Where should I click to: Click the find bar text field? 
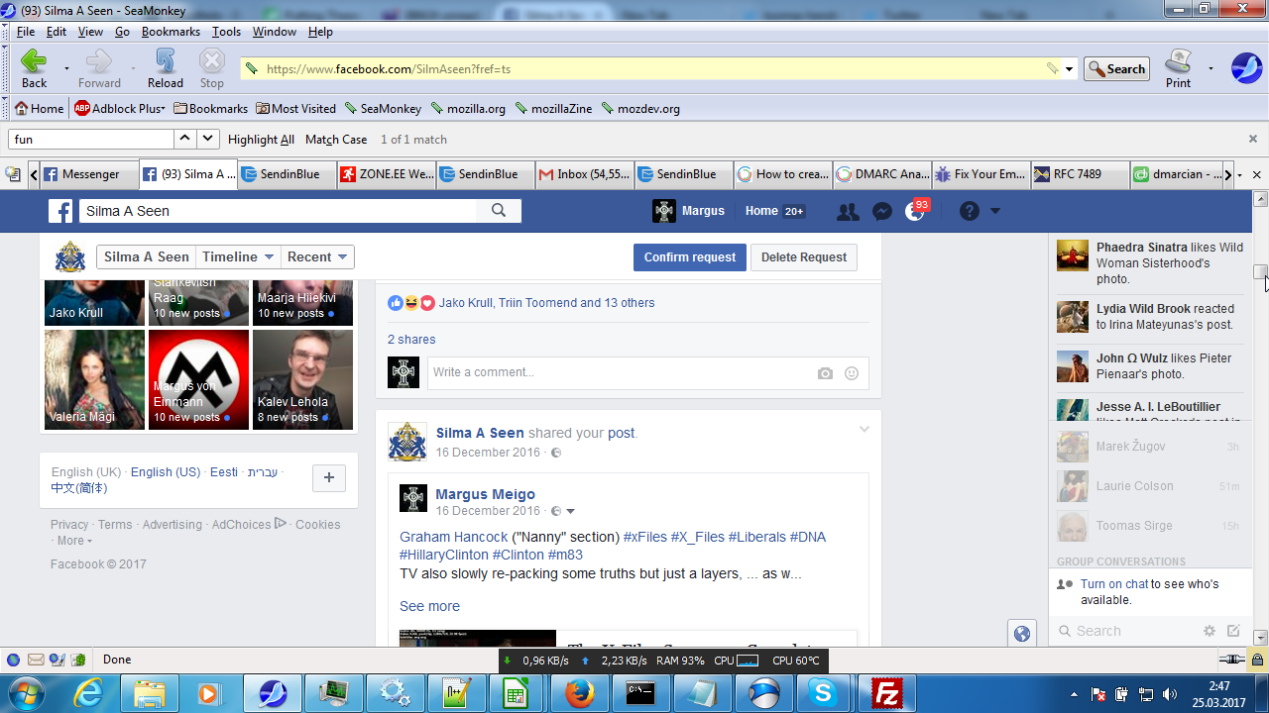[x=90, y=140]
